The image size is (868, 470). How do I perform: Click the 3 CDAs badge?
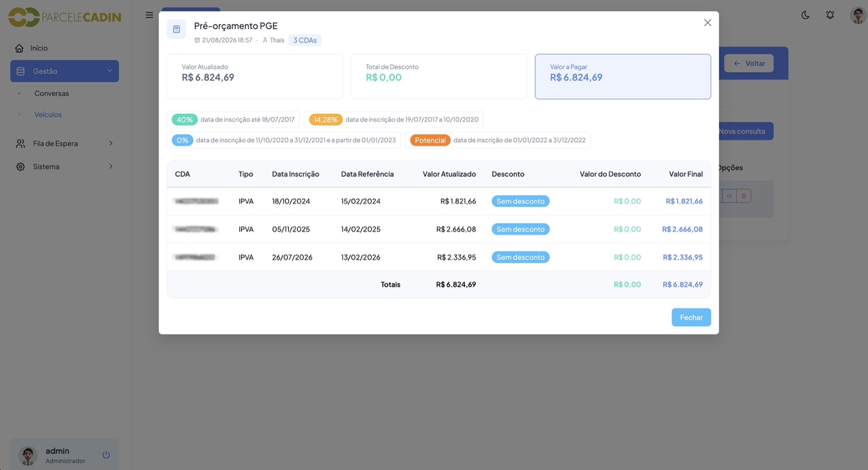click(305, 40)
